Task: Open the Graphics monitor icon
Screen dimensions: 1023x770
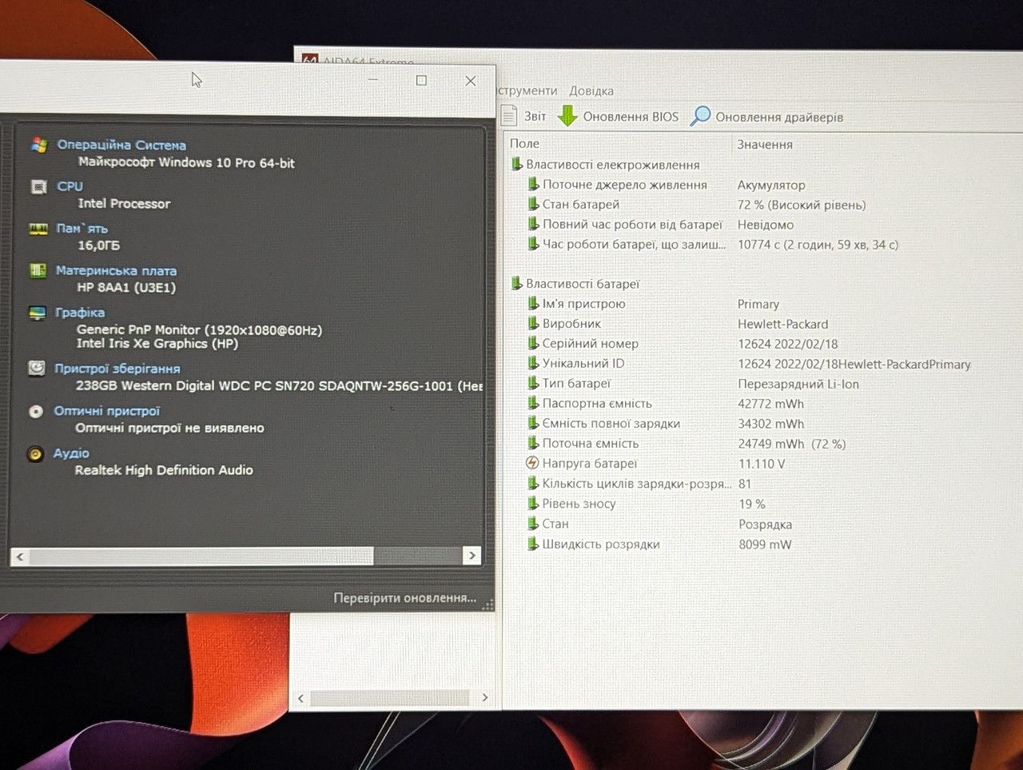Action: [37, 313]
